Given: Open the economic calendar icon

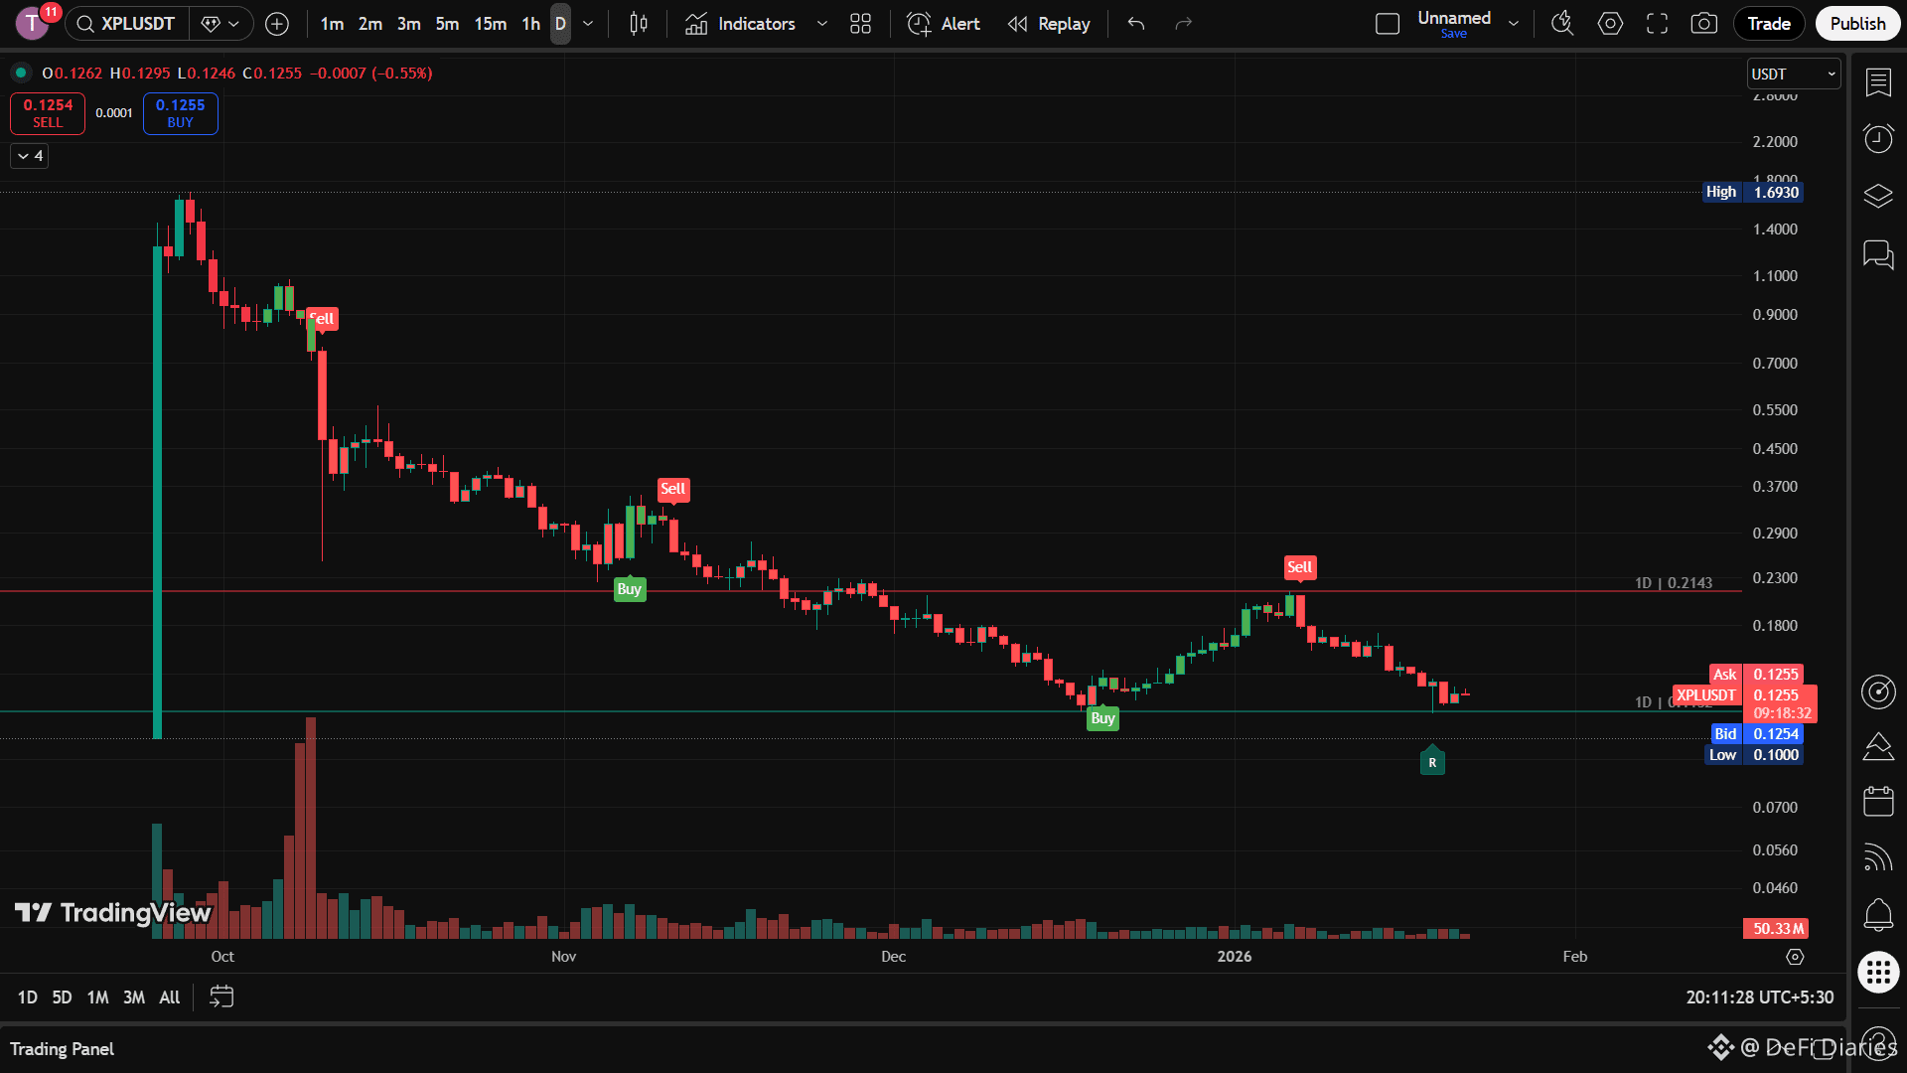Looking at the screenshot, I should (1878, 801).
